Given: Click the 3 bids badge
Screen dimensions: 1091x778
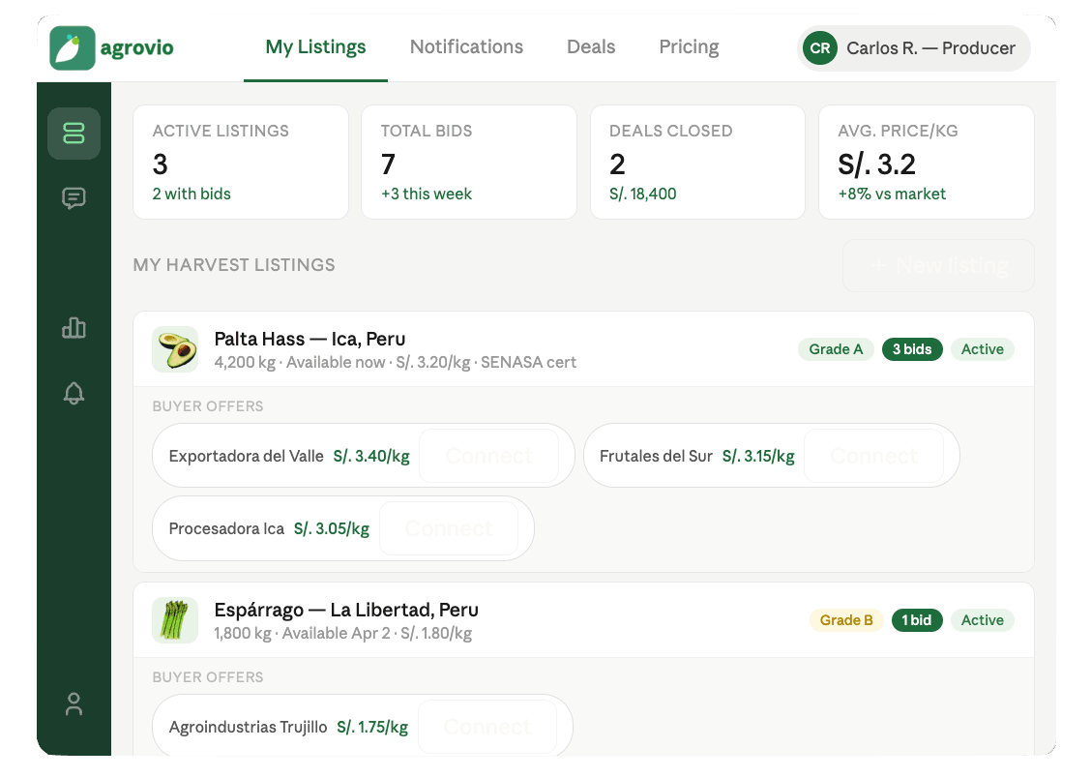Looking at the screenshot, I should (x=912, y=349).
